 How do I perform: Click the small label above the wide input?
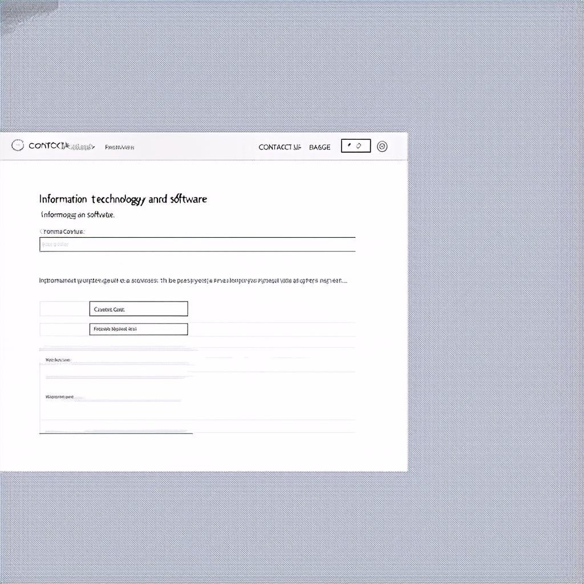[x=62, y=232]
